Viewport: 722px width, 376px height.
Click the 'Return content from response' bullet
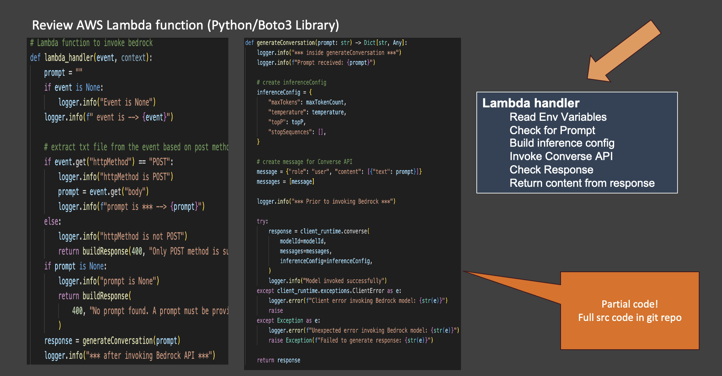[x=582, y=183]
